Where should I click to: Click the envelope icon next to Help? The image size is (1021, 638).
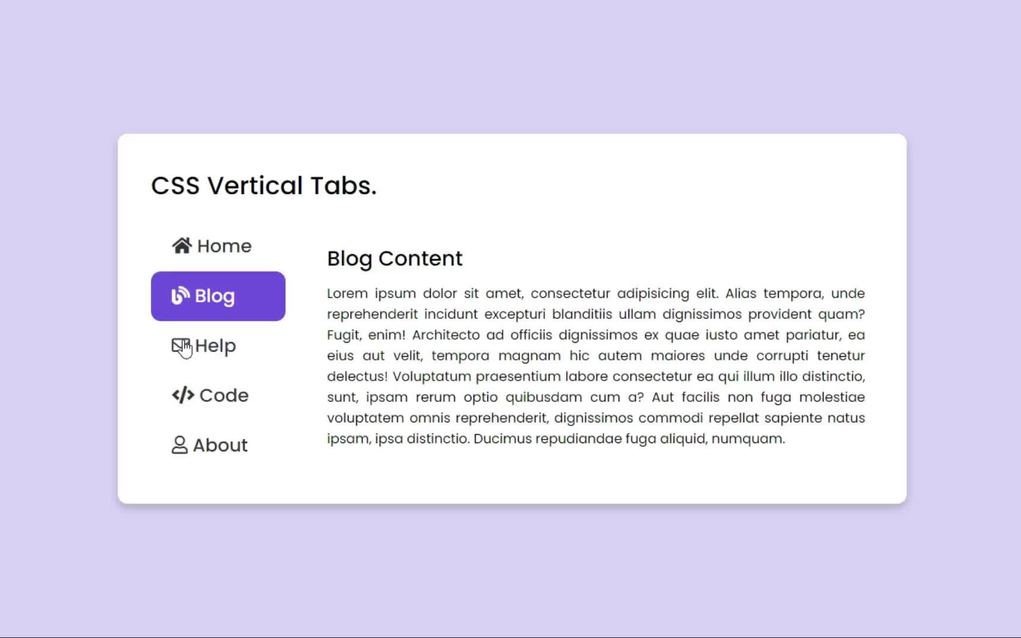tap(181, 346)
